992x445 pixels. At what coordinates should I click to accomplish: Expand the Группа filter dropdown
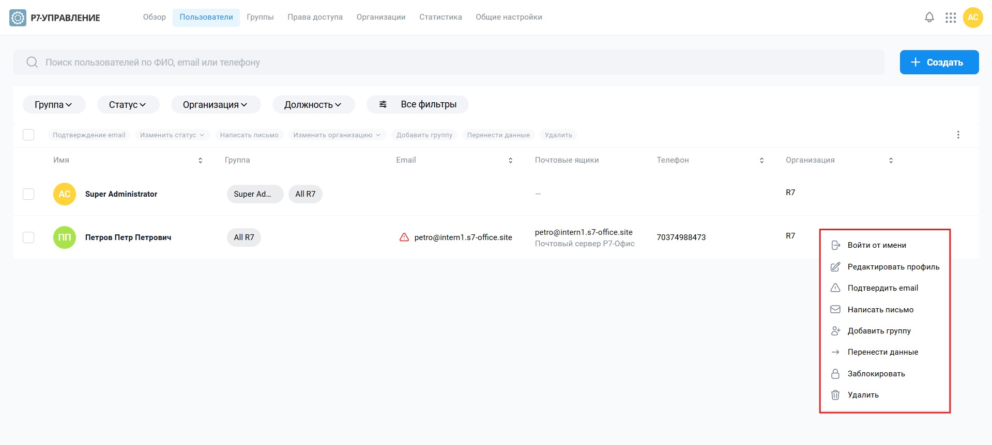click(54, 105)
